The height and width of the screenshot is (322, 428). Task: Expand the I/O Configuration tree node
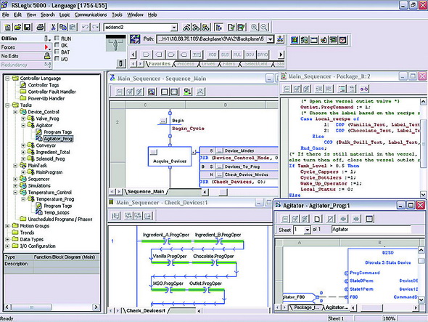click(x=8, y=246)
